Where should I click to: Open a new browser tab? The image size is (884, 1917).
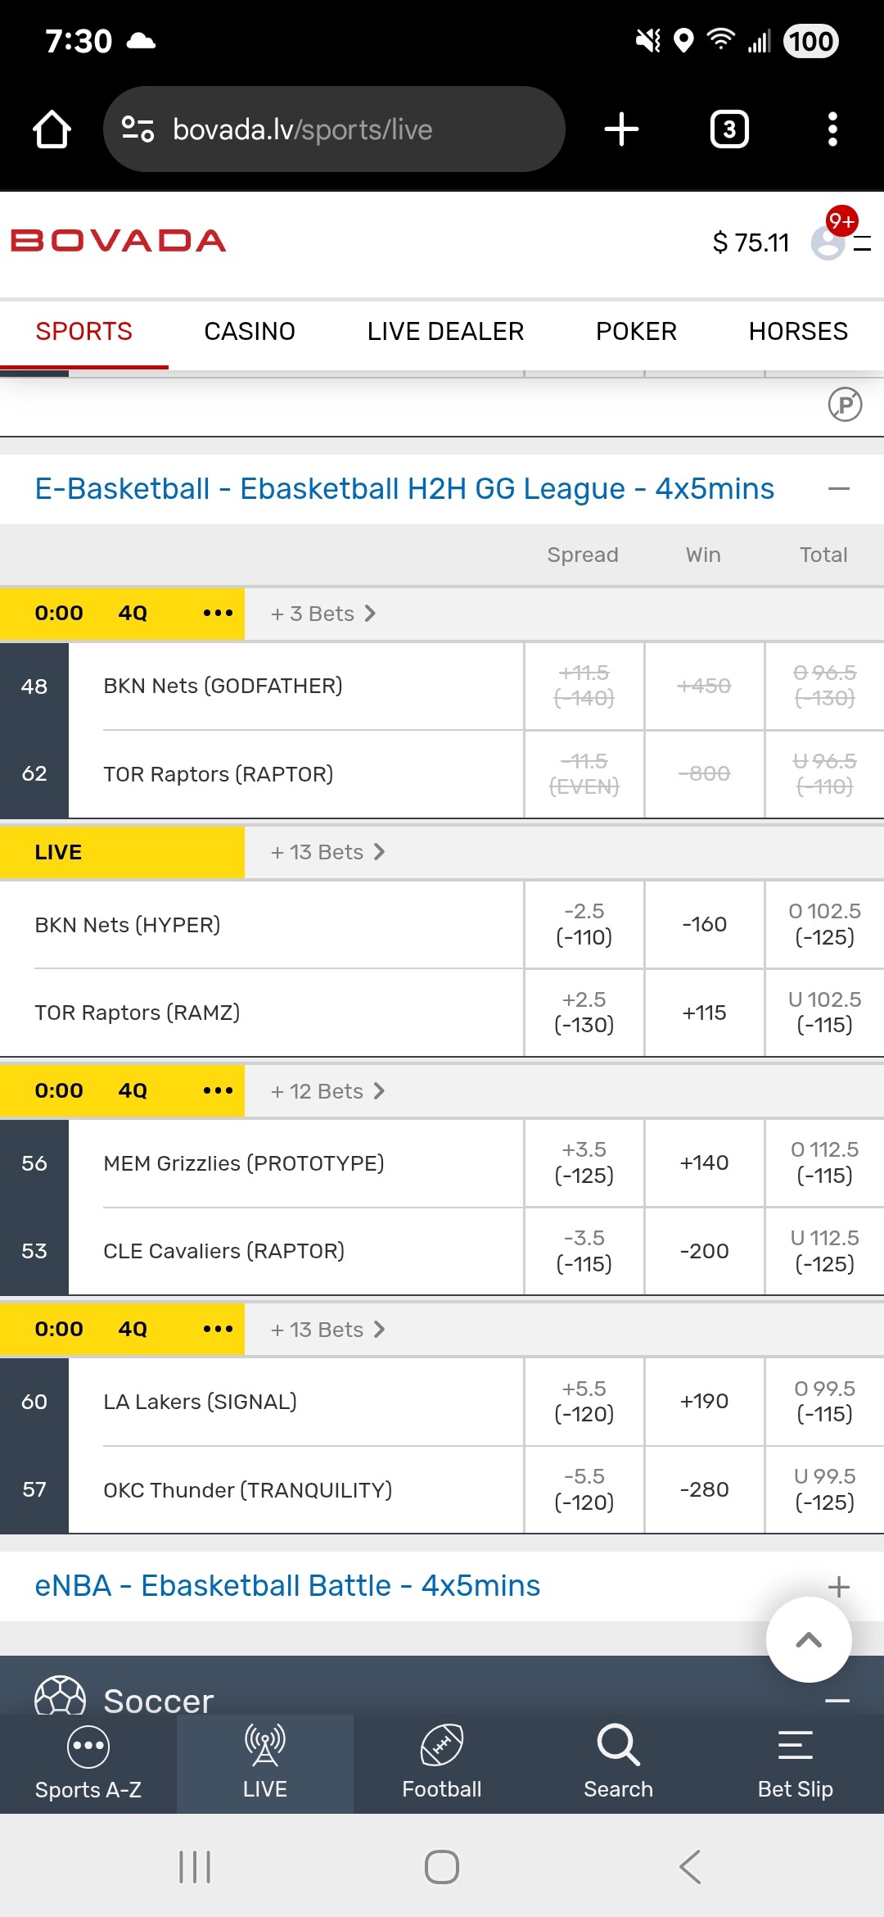point(621,129)
